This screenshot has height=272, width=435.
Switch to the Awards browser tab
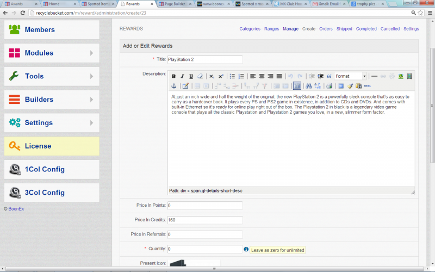tap(21, 4)
